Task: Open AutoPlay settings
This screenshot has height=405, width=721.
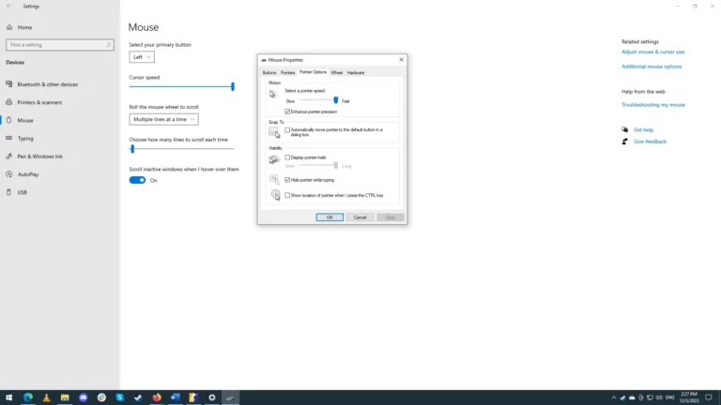Action: tap(28, 174)
